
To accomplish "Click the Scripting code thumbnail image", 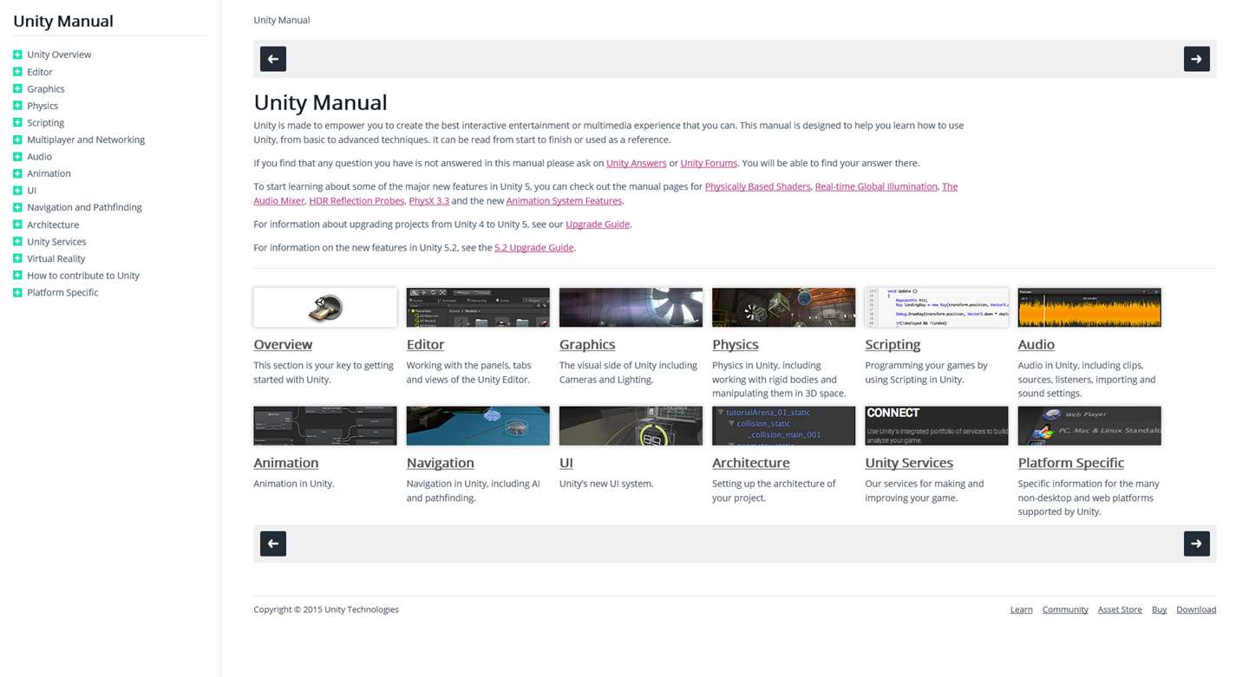I will pos(937,308).
